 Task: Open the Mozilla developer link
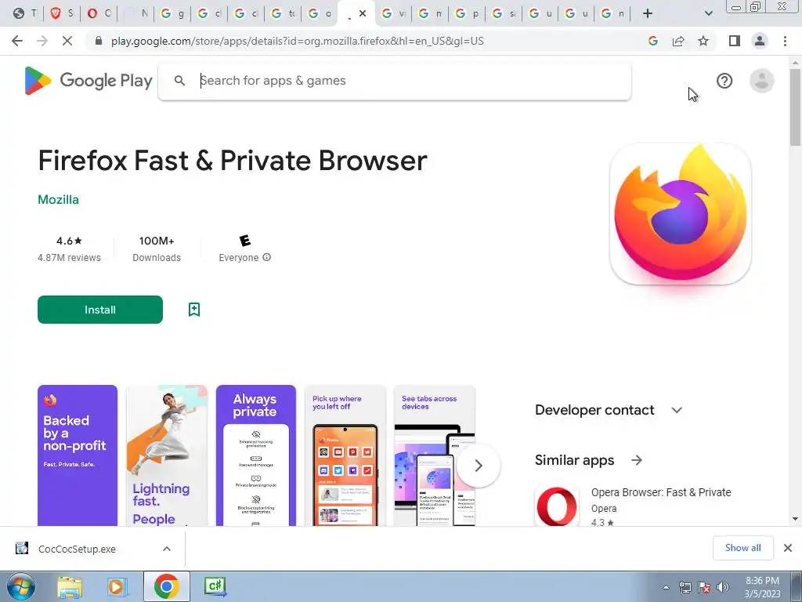pyautogui.click(x=58, y=200)
